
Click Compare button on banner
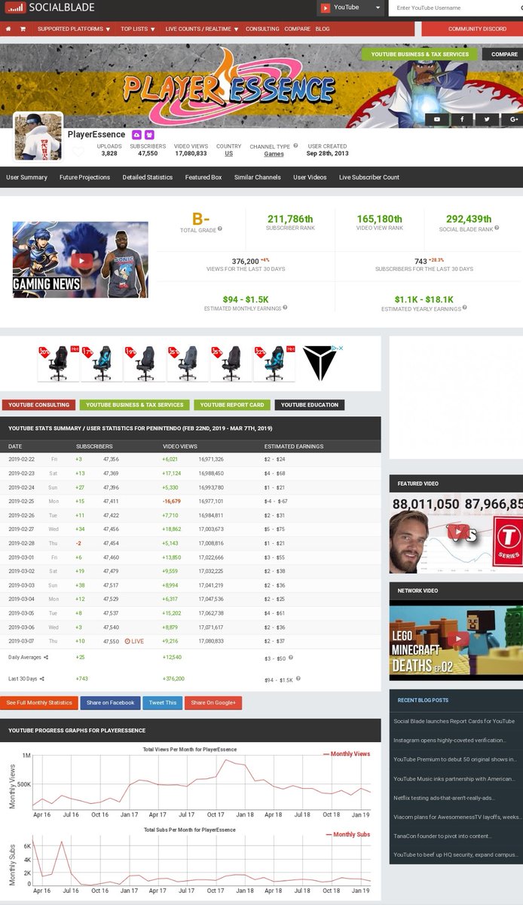[503, 54]
